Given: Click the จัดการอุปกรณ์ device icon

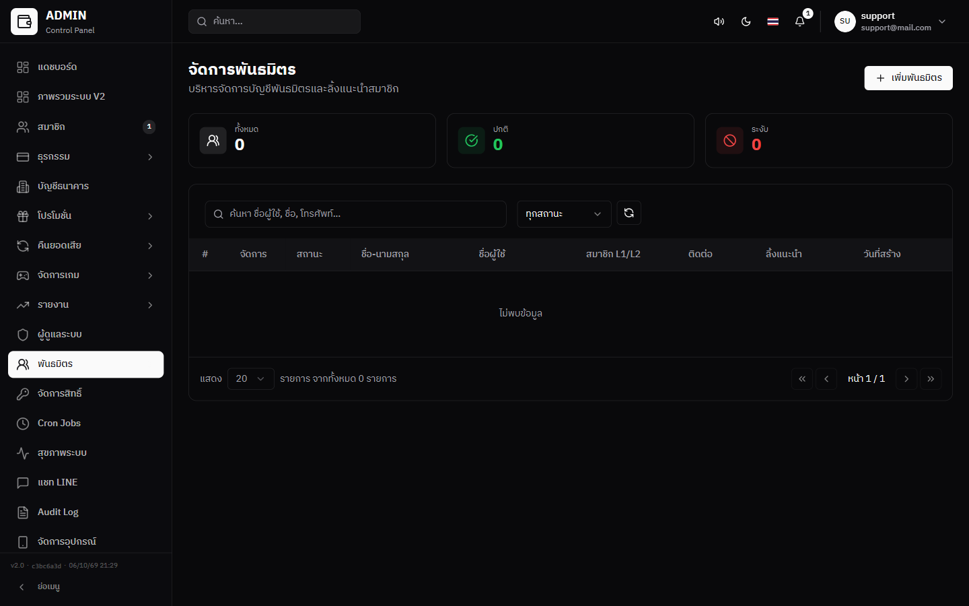Looking at the screenshot, I should tap(23, 542).
